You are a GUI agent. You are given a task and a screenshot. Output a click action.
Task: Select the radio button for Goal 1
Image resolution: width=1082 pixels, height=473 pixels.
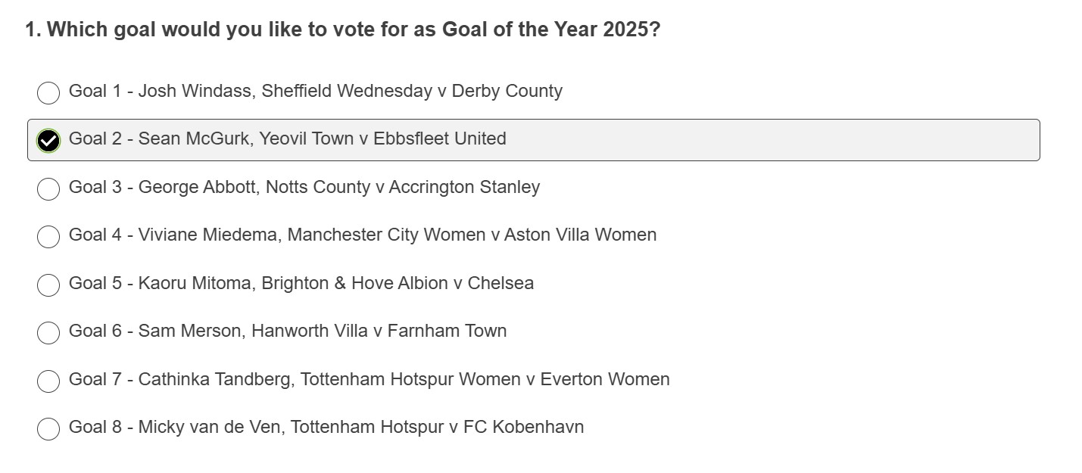pos(48,92)
